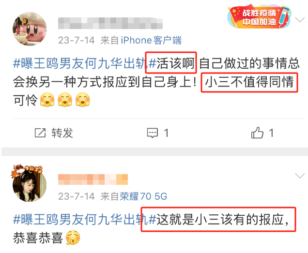Click the comment count 1
This screenshot has height=253, width=308.
(166, 133)
